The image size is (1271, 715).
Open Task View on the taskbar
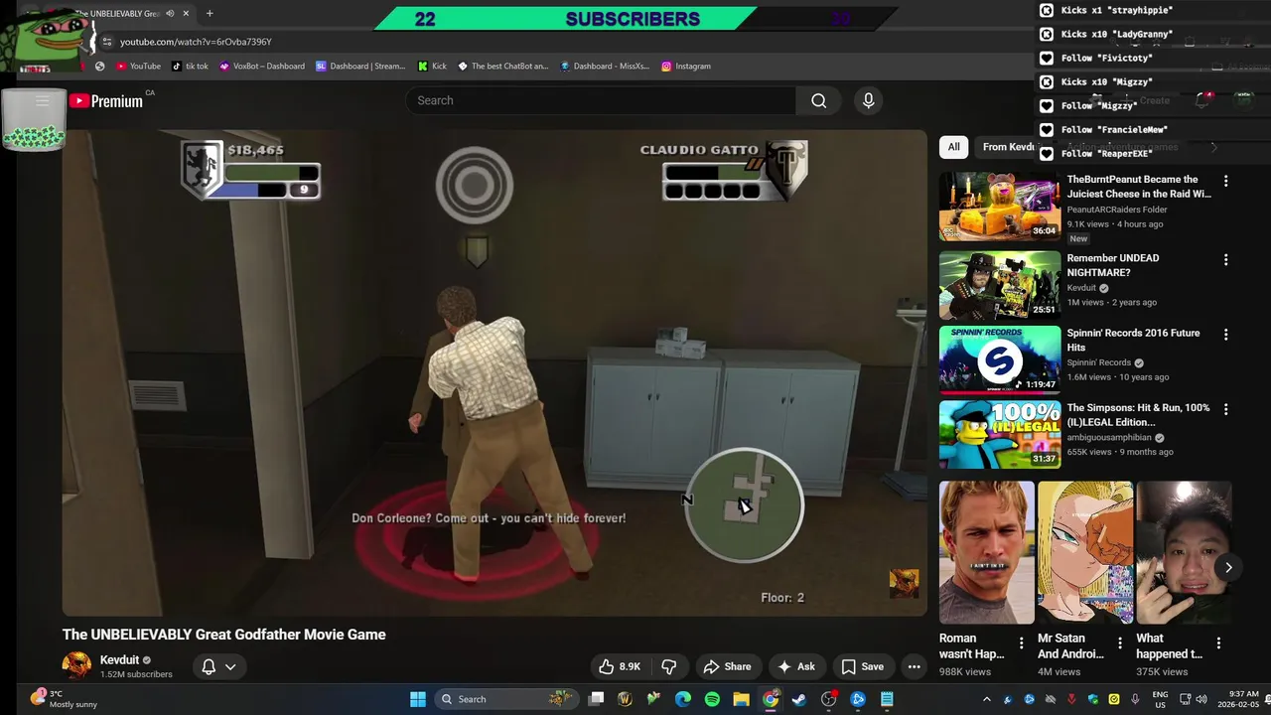tap(596, 699)
